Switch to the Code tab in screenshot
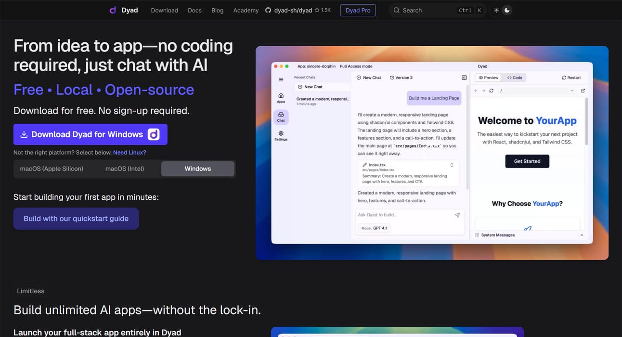622x337 pixels. click(x=515, y=78)
